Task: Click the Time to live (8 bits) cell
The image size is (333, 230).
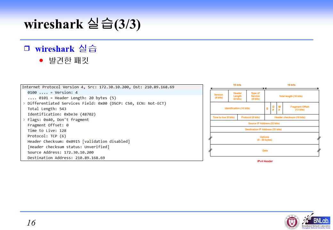Action: [x=224, y=117]
